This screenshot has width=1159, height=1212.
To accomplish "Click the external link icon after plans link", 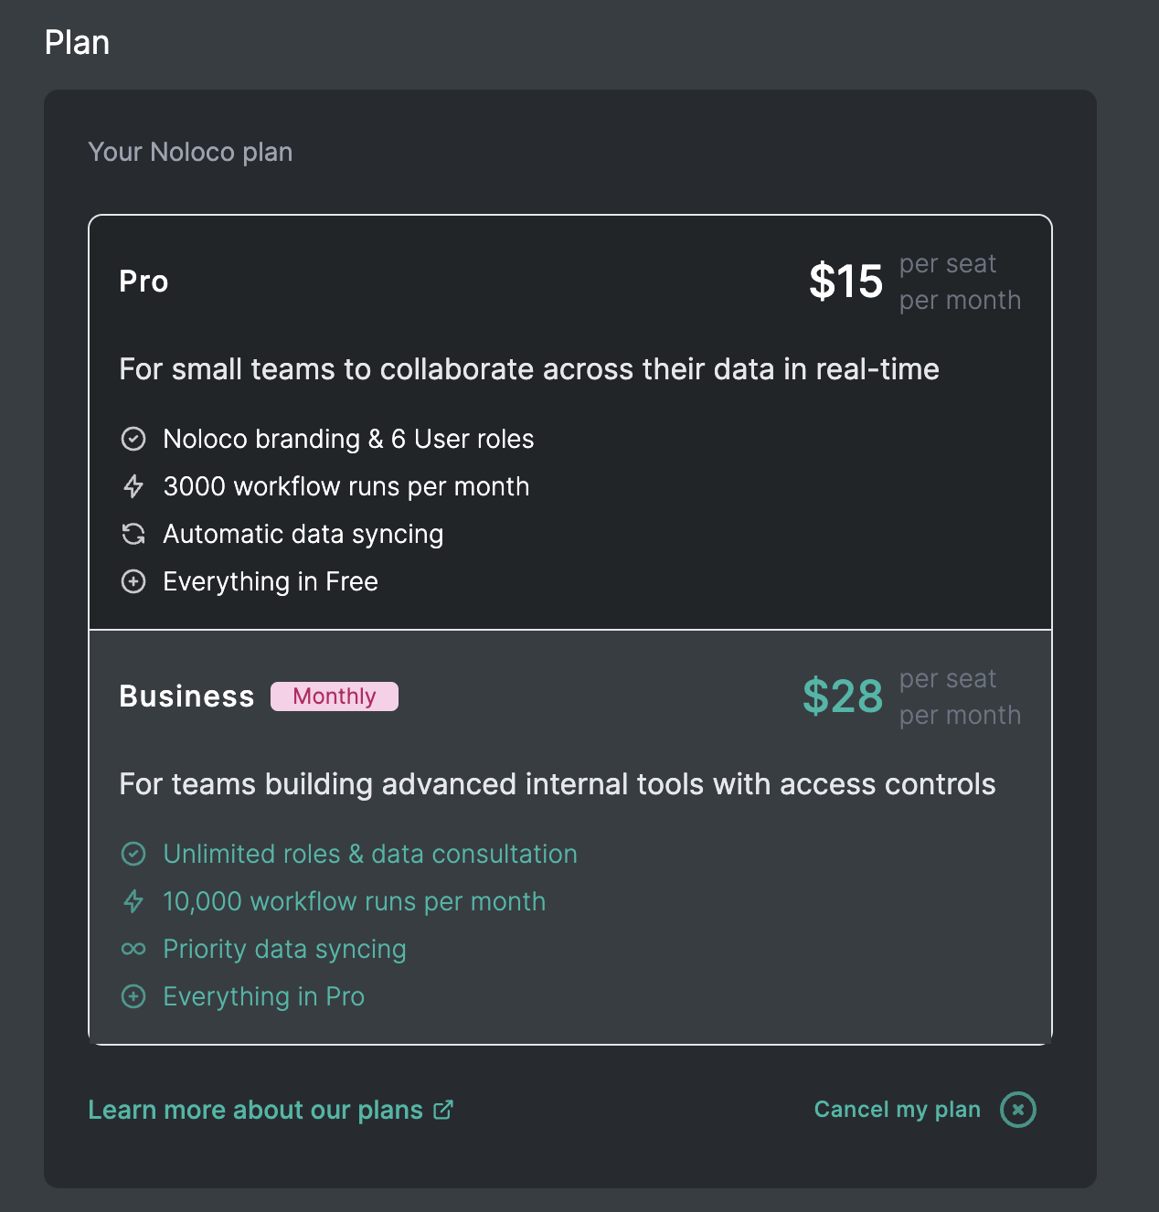I will pos(443,1110).
